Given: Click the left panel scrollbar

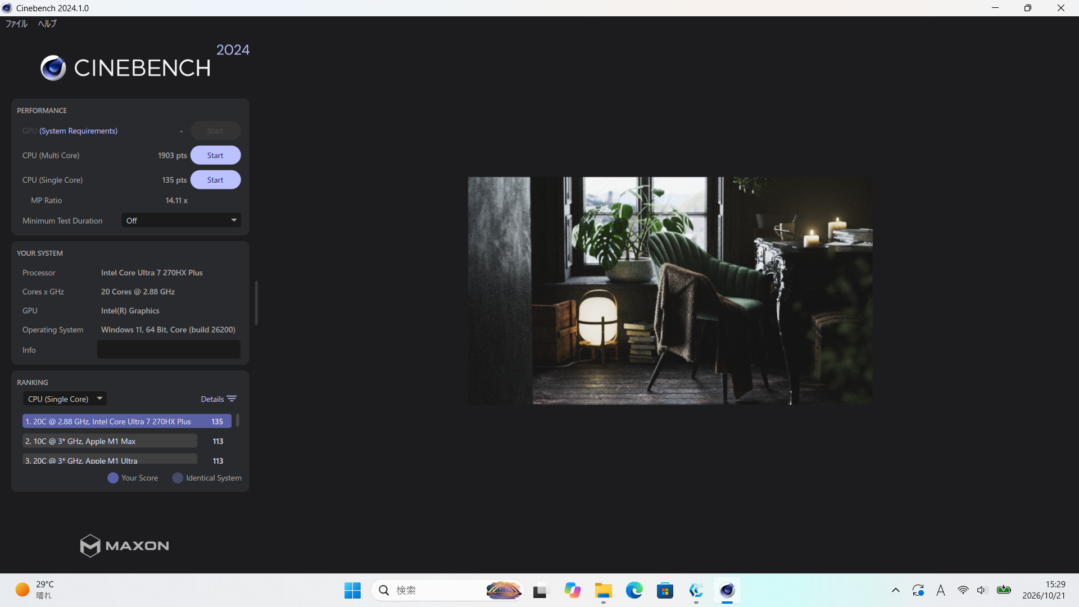Looking at the screenshot, I should pos(256,303).
